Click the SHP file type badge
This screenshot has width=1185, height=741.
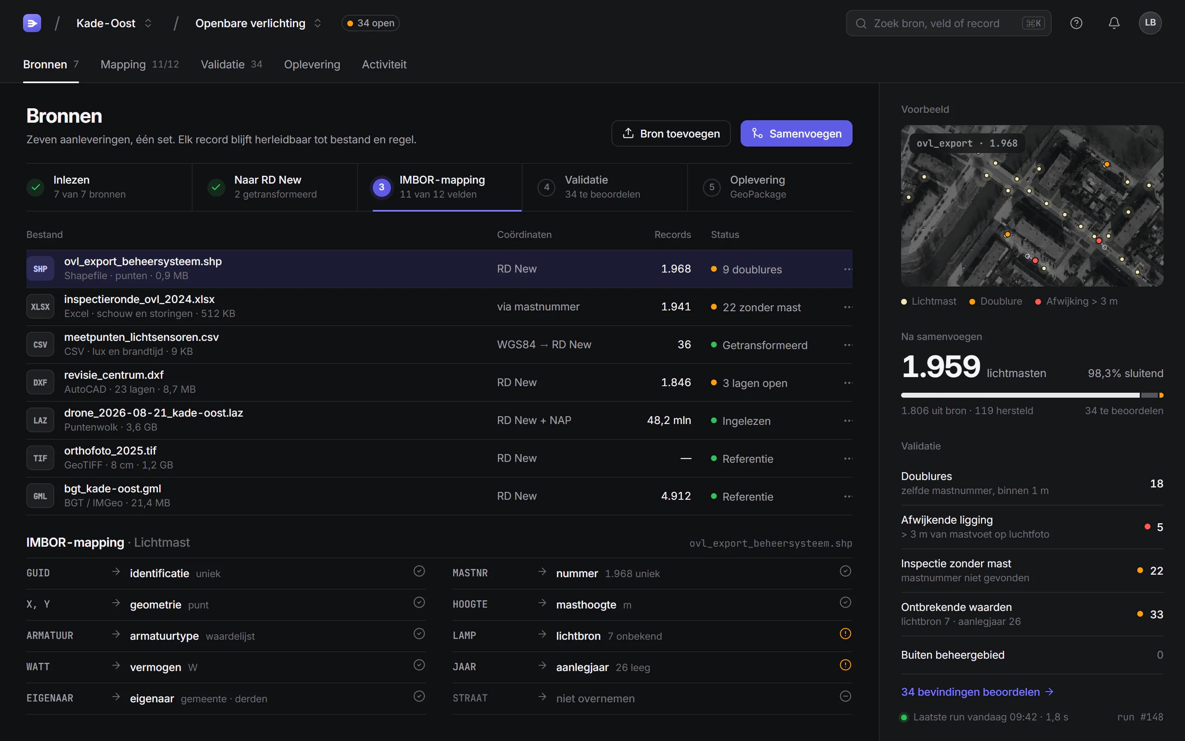(x=40, y=268)
